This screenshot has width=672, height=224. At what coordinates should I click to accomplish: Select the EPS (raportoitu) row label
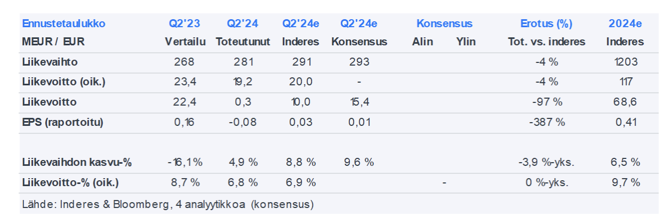click(62, 122)
